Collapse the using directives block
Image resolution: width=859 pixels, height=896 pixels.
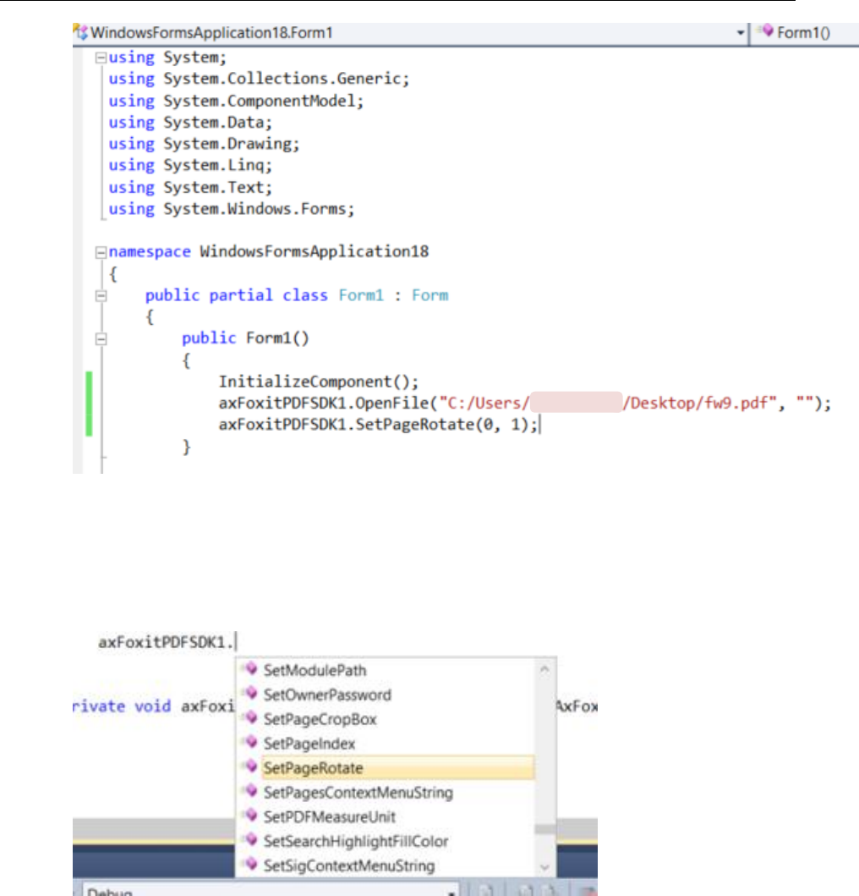101,58
